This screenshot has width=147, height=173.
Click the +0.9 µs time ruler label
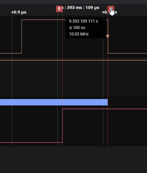coord(19,12)
